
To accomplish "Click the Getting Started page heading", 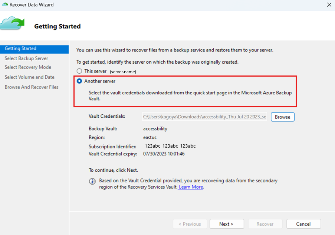I will (58, 26).
